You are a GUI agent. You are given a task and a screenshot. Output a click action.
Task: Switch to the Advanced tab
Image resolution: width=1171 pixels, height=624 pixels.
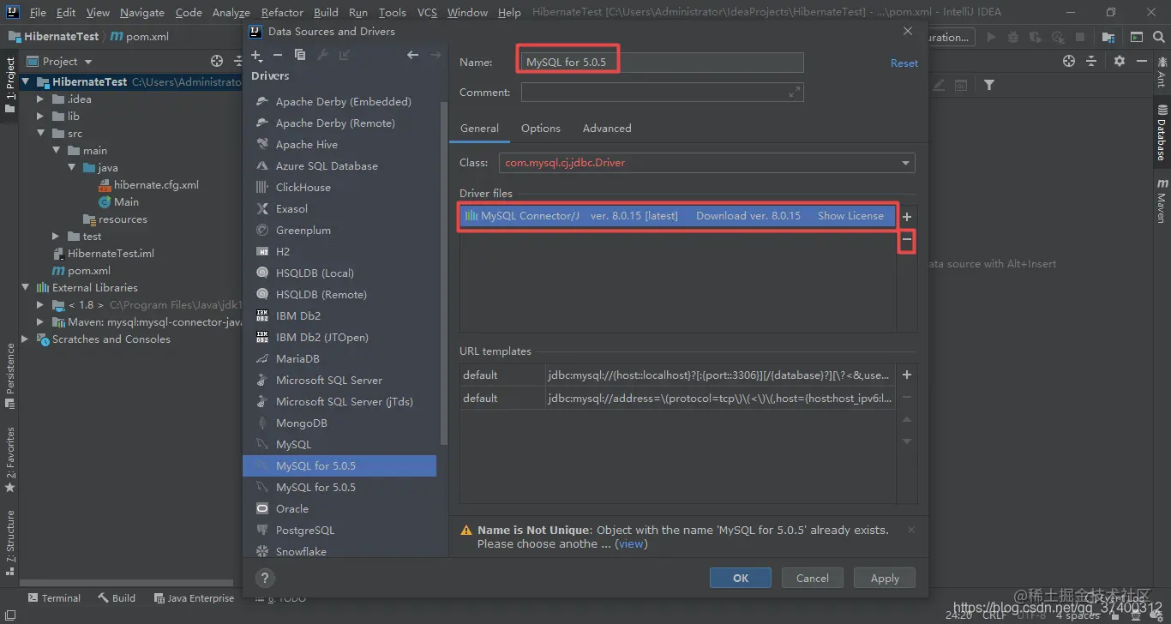tap(607, 129)
